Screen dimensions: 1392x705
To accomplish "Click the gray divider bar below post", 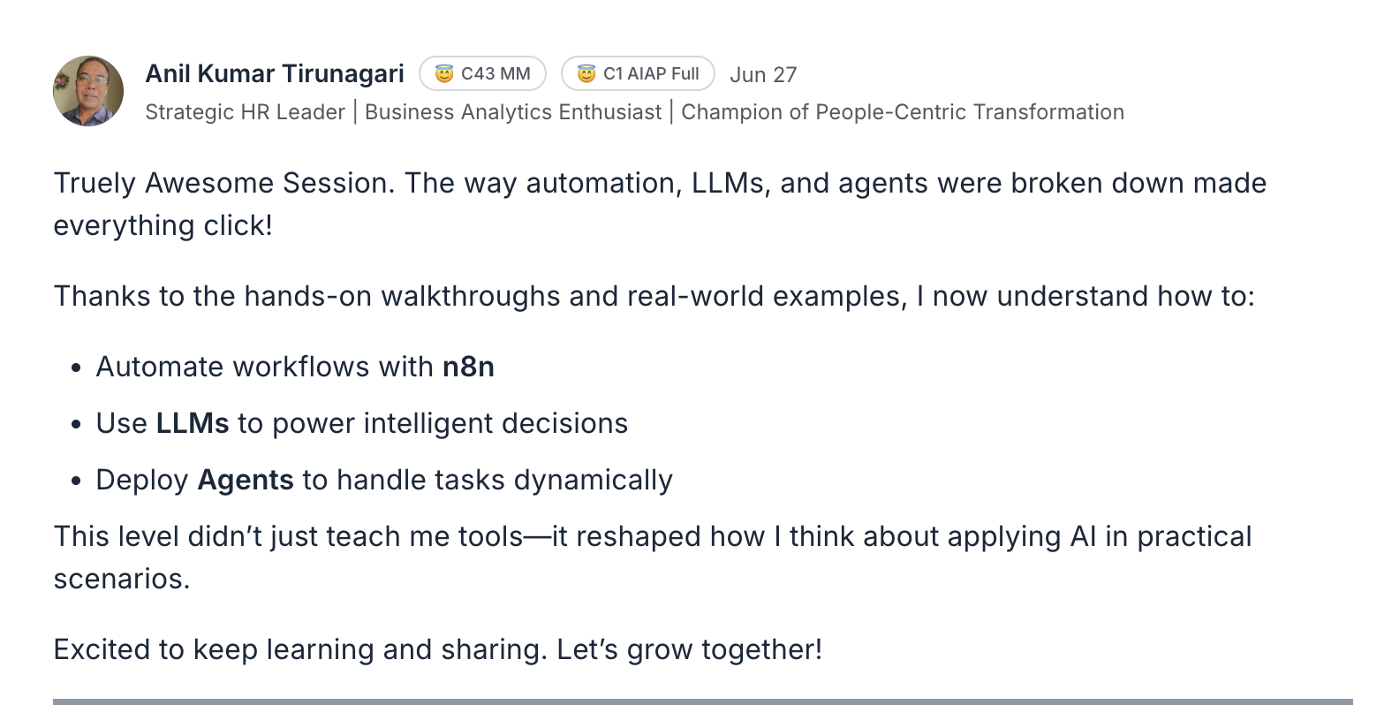I will (x=702, y=701).
